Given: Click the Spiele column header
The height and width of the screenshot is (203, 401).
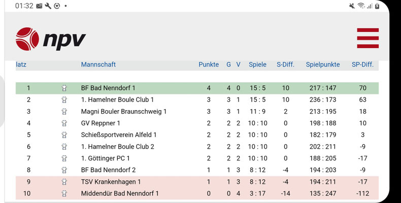Looking at the screenshot, I should (x=257, y=64).
